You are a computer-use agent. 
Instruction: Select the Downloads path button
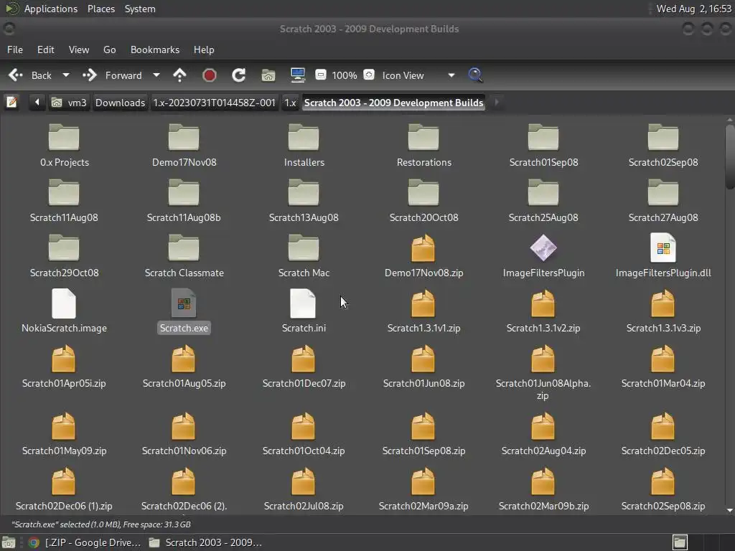tap(120, 103)
